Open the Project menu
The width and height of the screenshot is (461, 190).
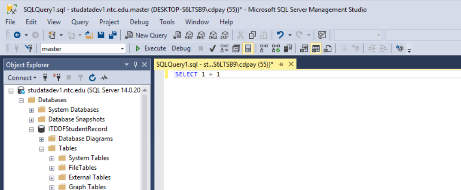pyautogui.click(x=110, y=22)
